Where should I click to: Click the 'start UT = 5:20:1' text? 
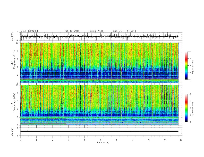pyautogui.click(x=124, y=31)
